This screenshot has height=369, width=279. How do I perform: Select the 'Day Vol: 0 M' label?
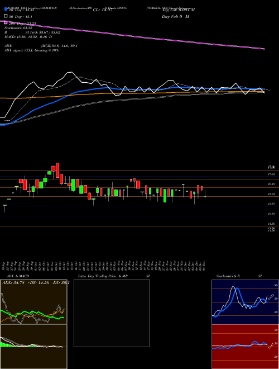click(x=175, y=16)
